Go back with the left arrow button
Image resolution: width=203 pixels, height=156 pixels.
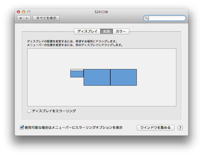(21, 18)
